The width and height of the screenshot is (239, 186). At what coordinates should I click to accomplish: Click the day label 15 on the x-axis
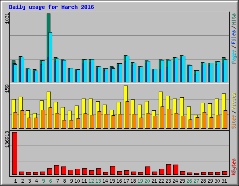112,181
